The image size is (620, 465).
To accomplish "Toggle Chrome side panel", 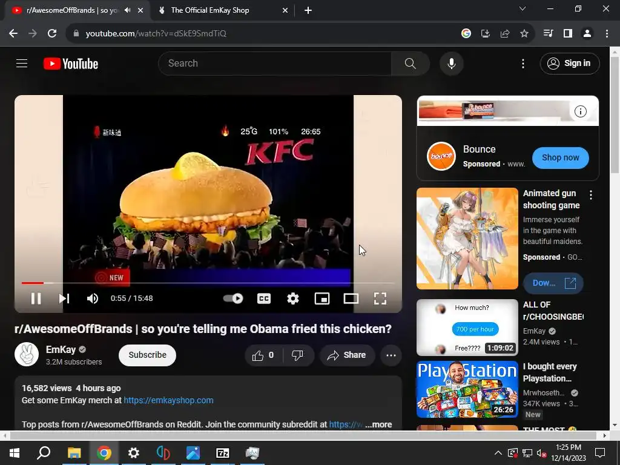I will (x=568, y=34).
